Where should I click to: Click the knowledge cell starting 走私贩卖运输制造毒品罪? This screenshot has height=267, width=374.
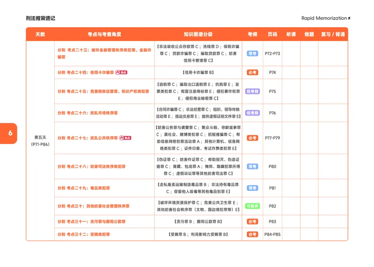(x=198, y=188)
